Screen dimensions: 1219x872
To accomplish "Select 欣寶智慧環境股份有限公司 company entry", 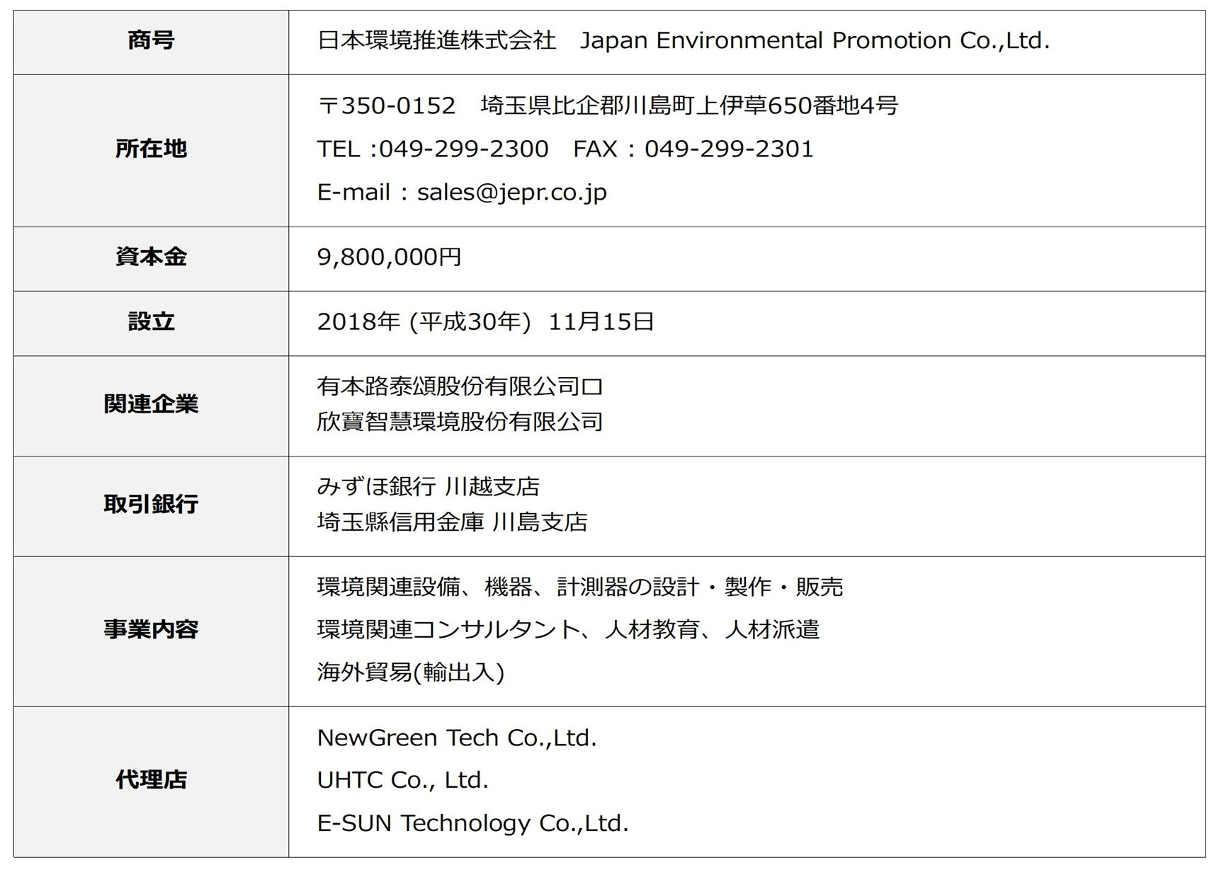I will click(x=460, y=422).
